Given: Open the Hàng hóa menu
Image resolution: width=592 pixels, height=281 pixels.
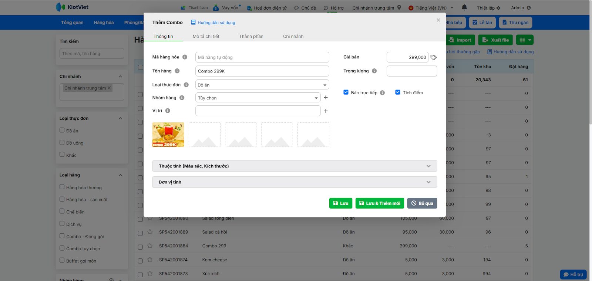Looking at the screenshot, I should click(104, 23).
